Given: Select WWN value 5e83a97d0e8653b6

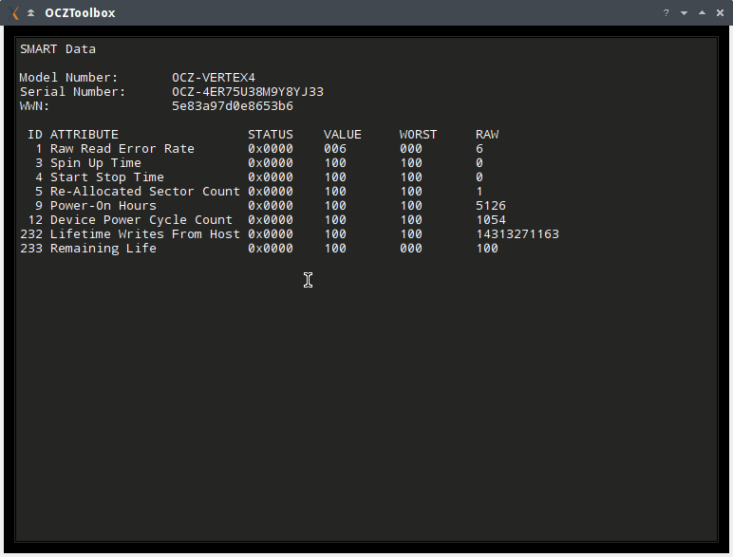Looking at the screenshot, I should pos(233,106).
